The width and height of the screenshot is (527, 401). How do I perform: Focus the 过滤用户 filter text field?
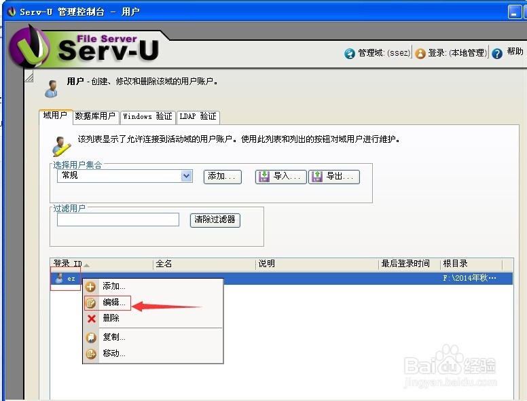pos(118,220)
